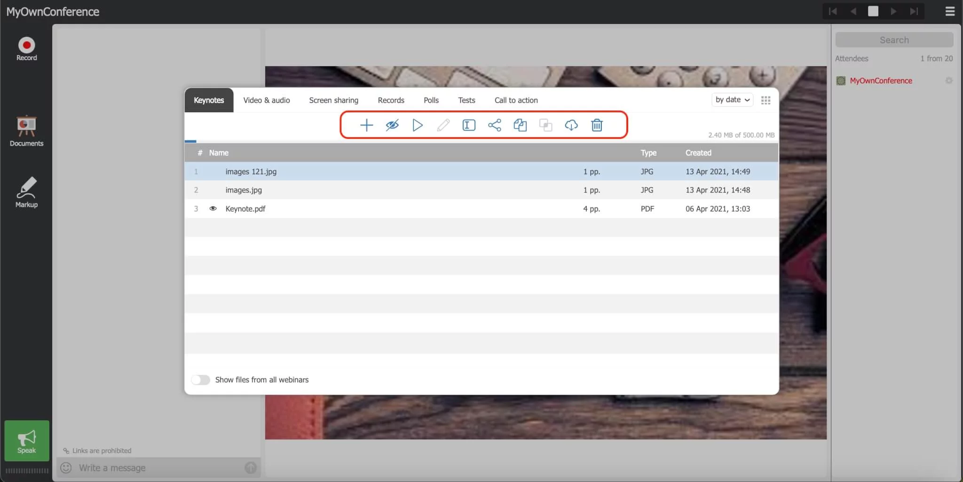Image resolution: width=963 pixels, height=482 pixels.
Task: Open the grid view layout selector
Action: (765, 100)
